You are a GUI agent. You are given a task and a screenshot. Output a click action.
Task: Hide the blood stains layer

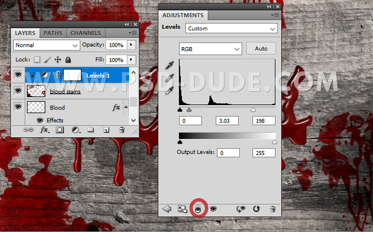pyautogui.click(x=18, y=91)
